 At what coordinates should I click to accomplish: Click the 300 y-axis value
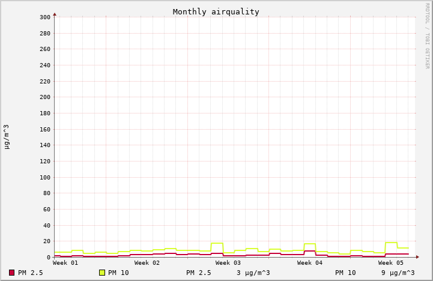click(45, 17)
